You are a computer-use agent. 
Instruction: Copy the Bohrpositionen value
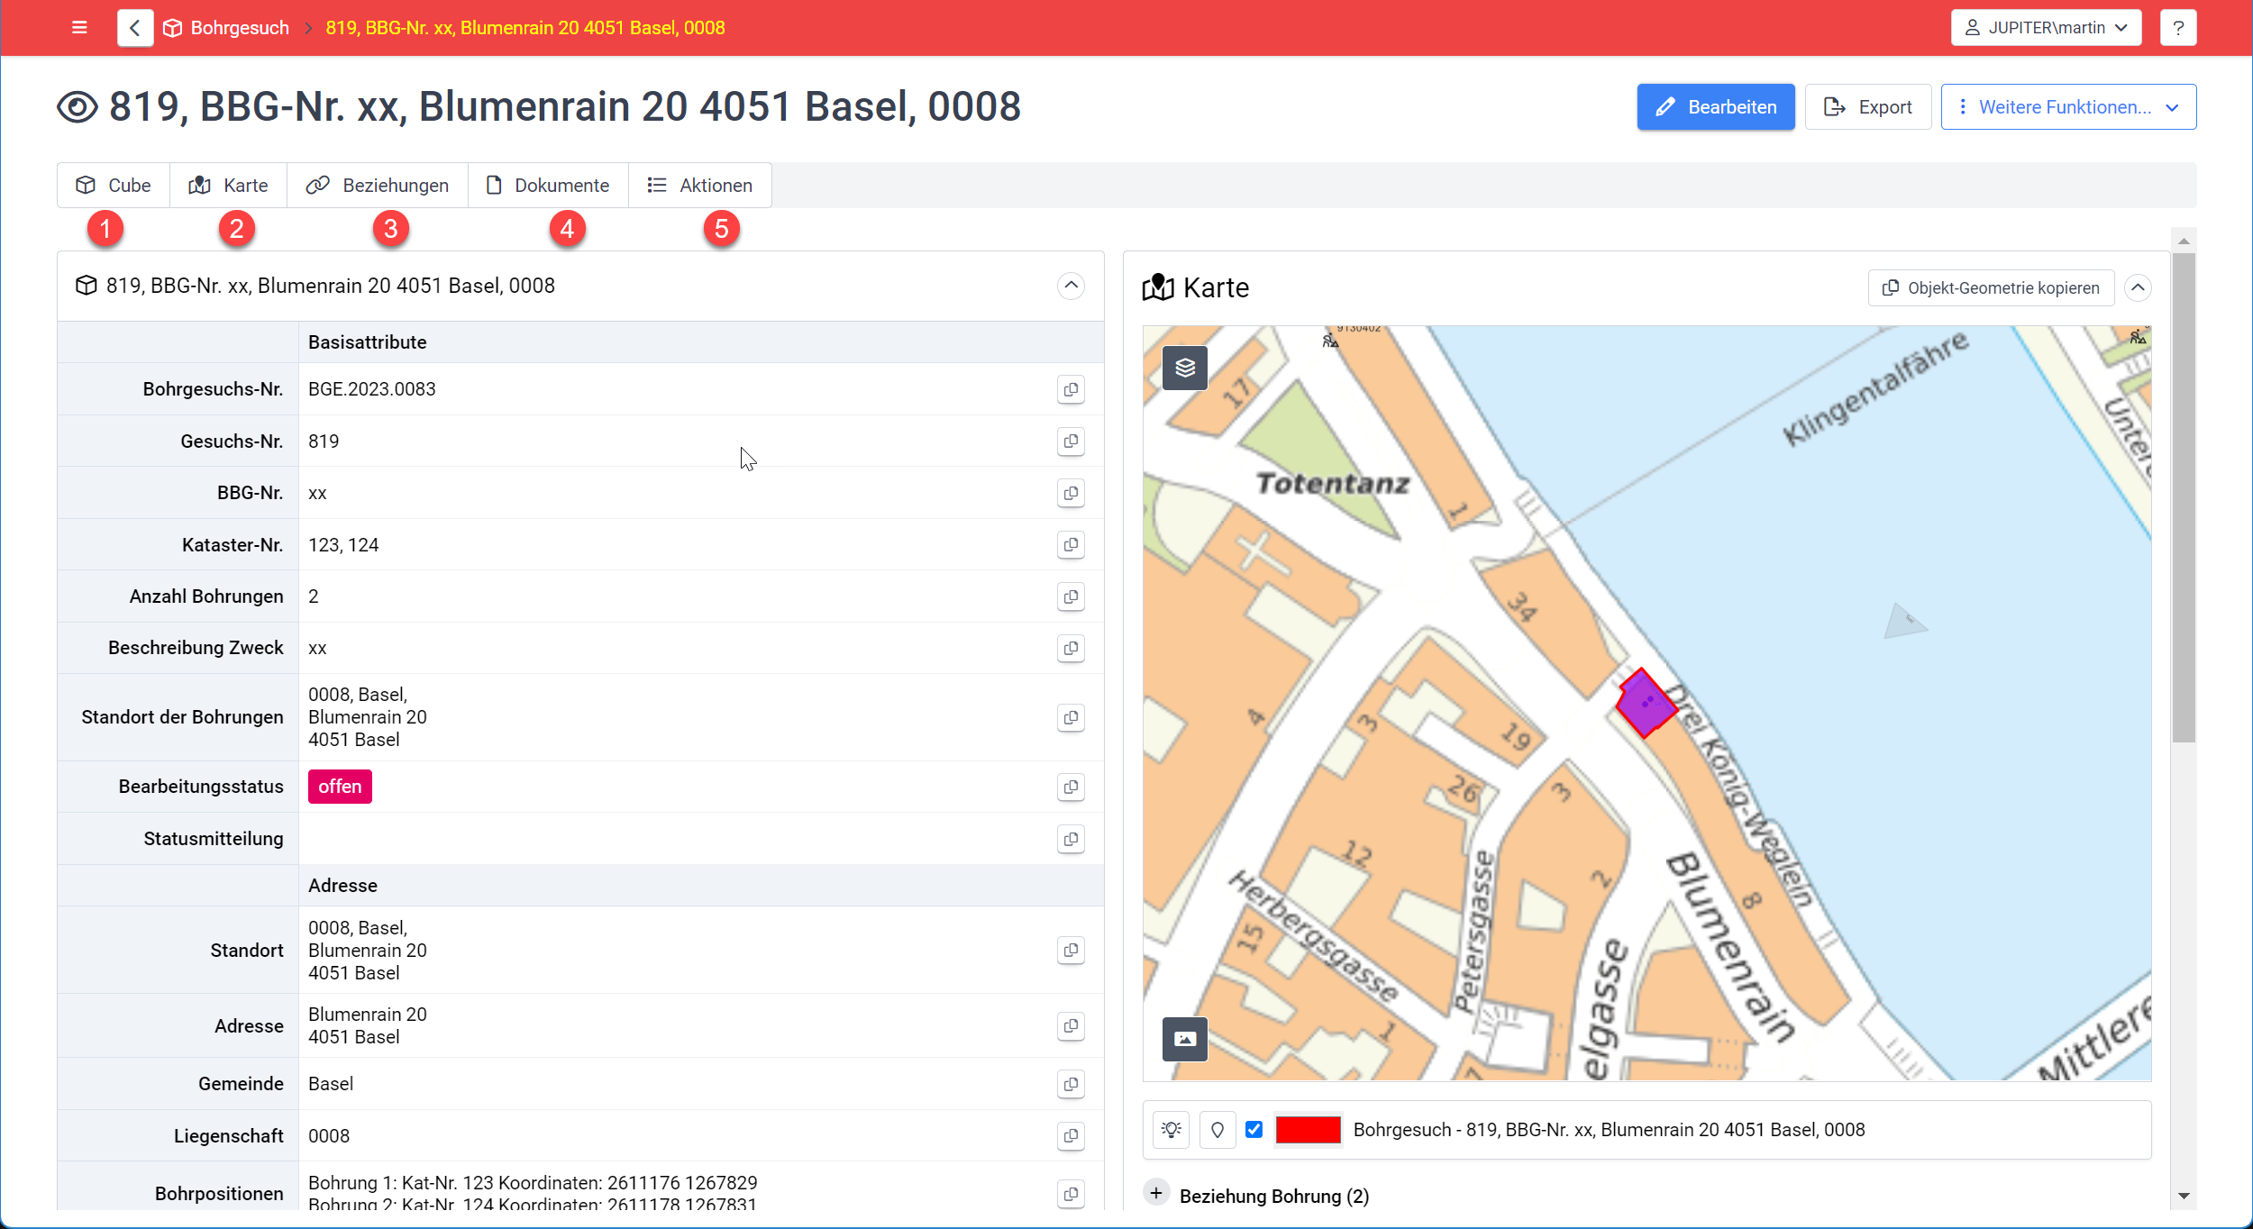[1071, 1194]
